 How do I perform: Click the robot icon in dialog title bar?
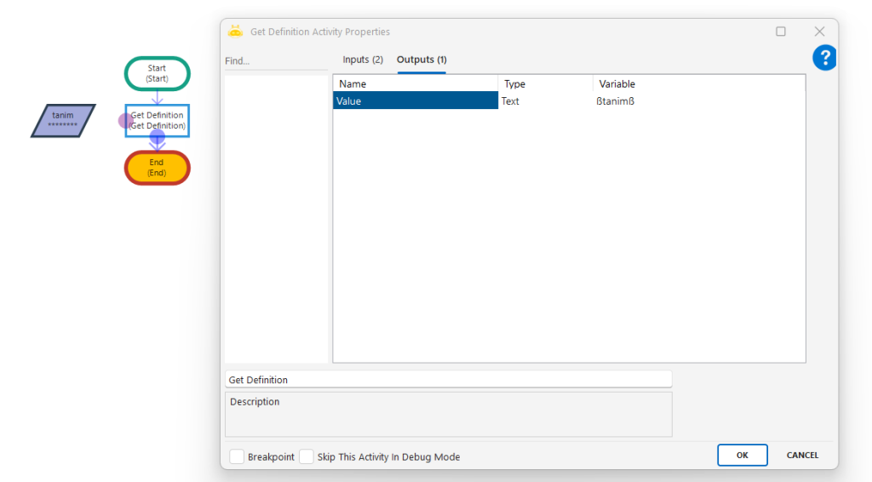click(235, 32)
